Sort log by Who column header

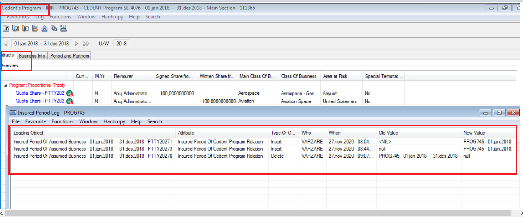(306, 133)
